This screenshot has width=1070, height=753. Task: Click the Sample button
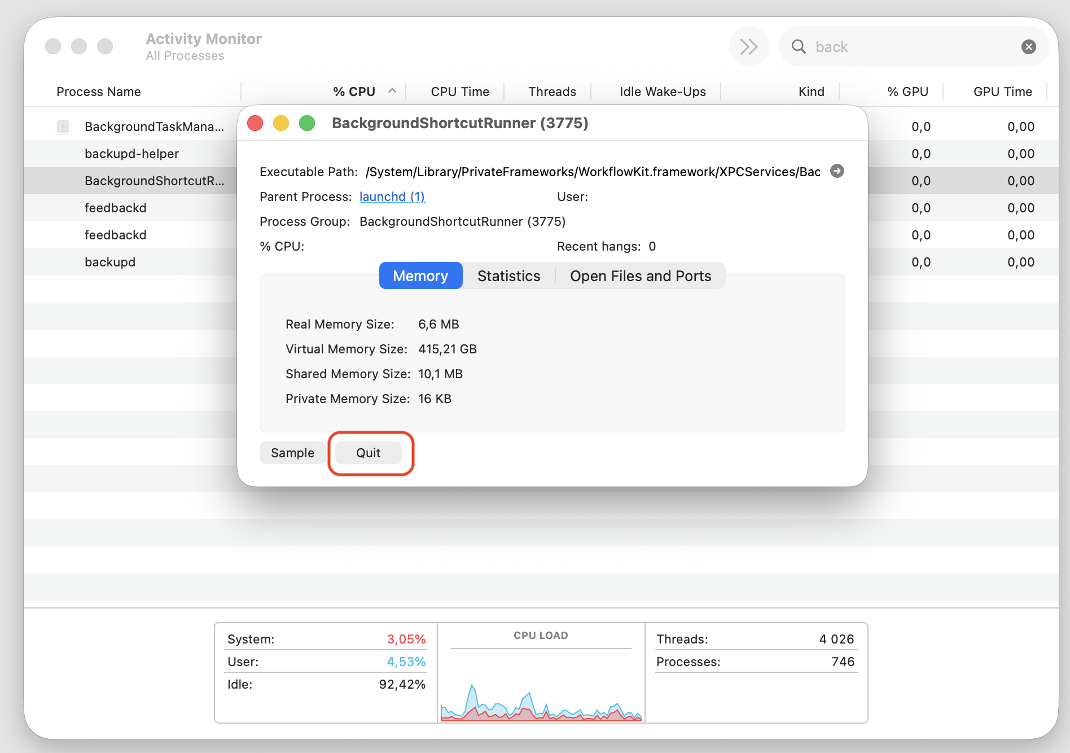(292, 453)
